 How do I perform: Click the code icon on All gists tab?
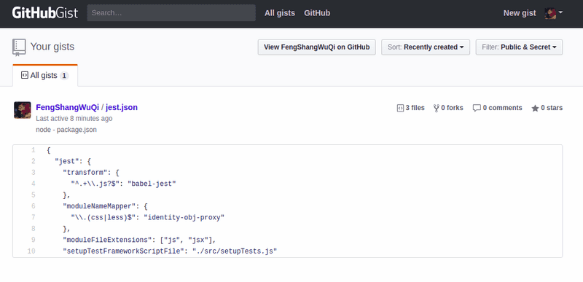point(25,76)
